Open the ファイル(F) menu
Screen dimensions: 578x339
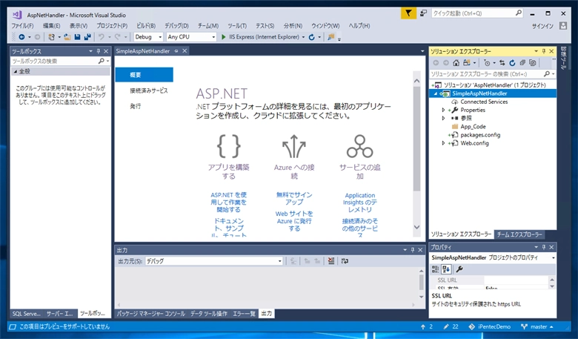tap(22, 25)
